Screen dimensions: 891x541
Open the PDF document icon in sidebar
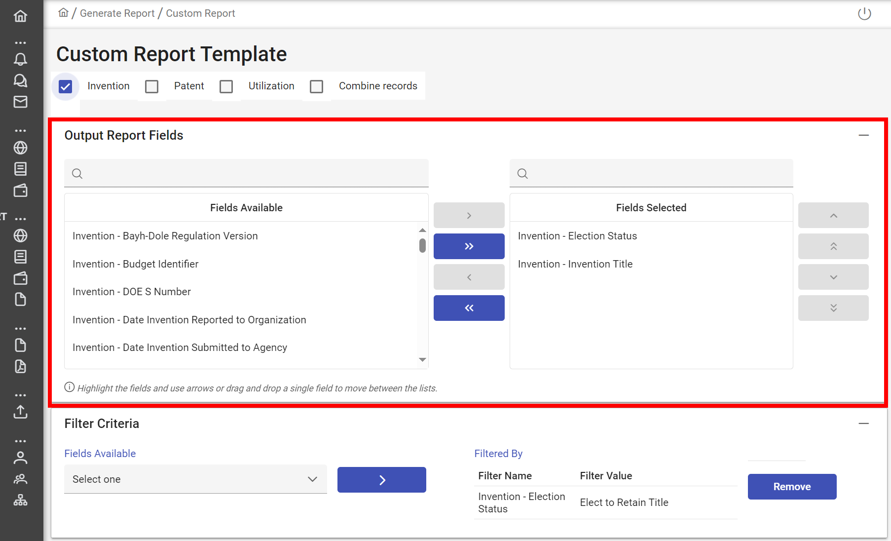tap(20, 367)
